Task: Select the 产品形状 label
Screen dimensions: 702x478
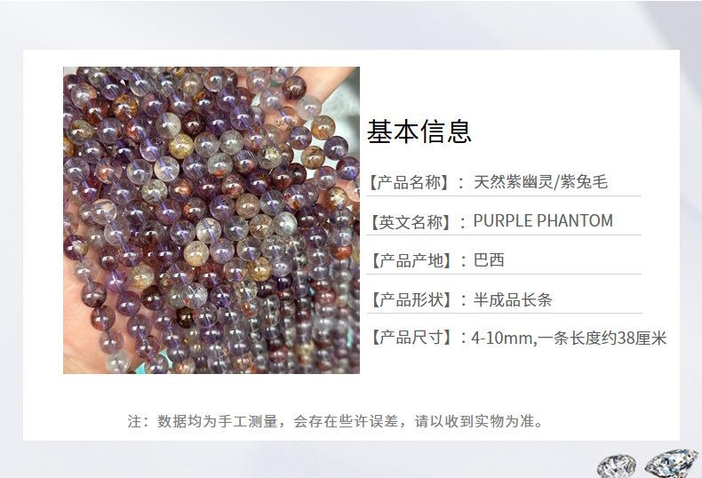Action: tap(410, 299)
